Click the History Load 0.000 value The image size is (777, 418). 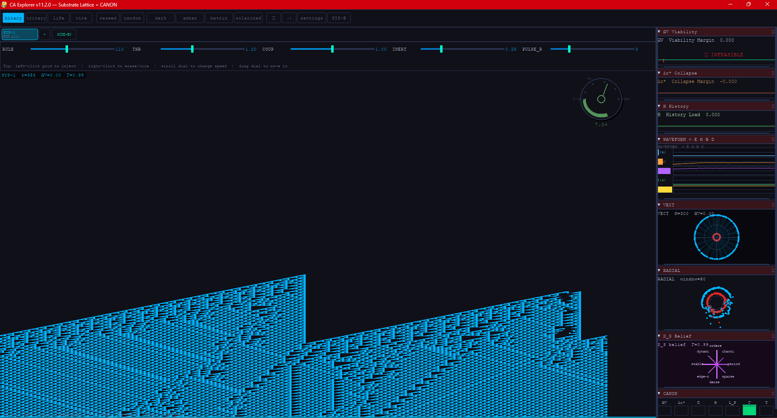(713, 115)
